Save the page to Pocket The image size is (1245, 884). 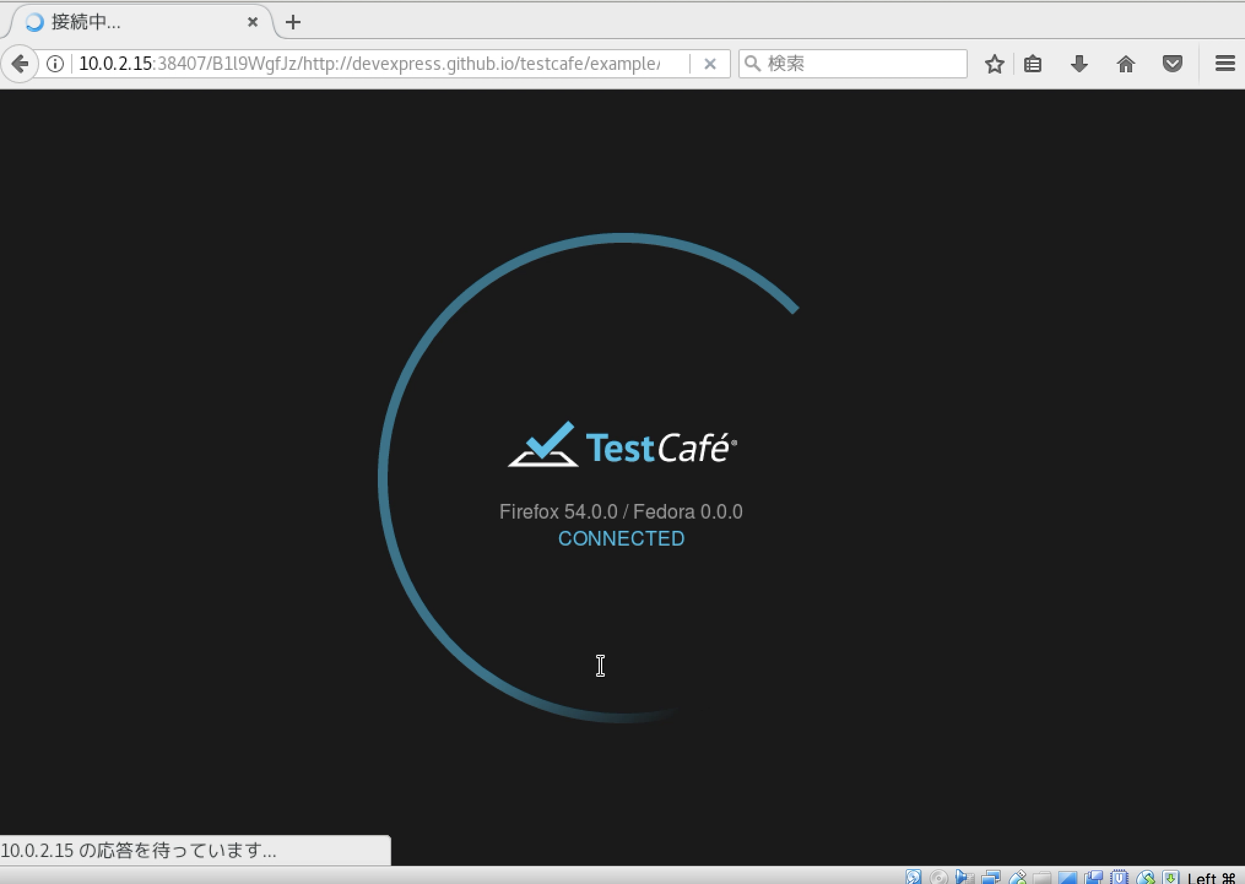tap(1173, 63)
